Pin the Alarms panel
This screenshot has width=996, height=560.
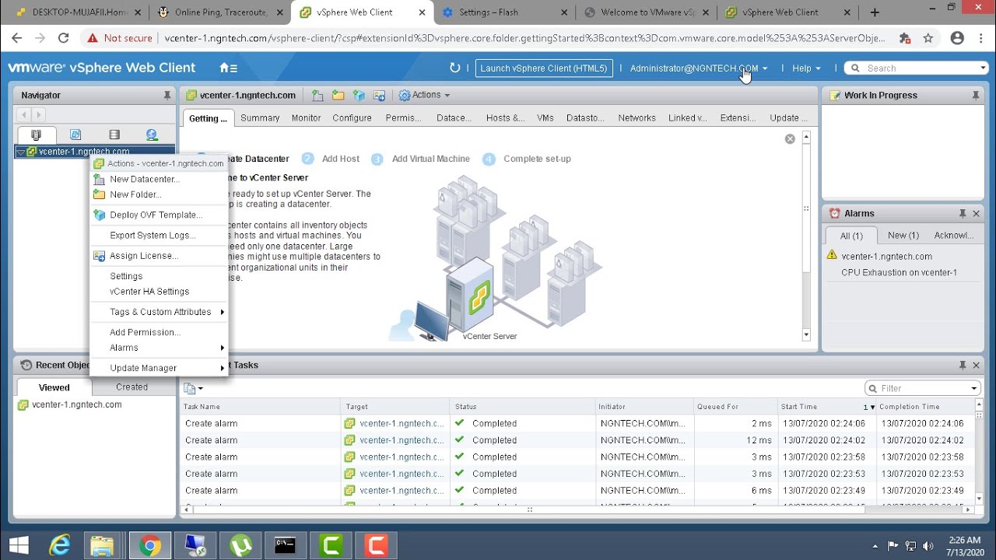pyautogui.click(x=963, y=213)
